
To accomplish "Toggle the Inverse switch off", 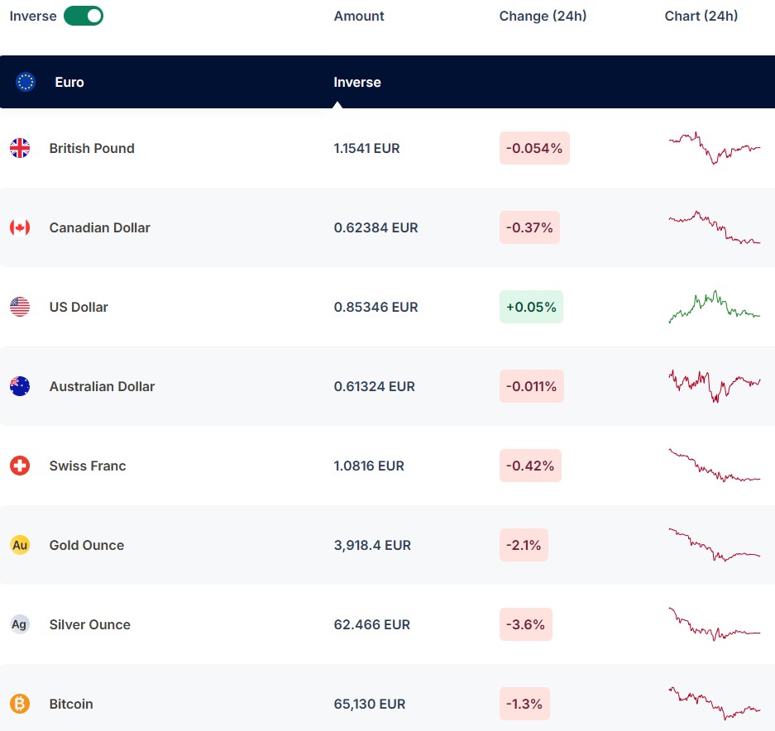I will tap(84, 16).
